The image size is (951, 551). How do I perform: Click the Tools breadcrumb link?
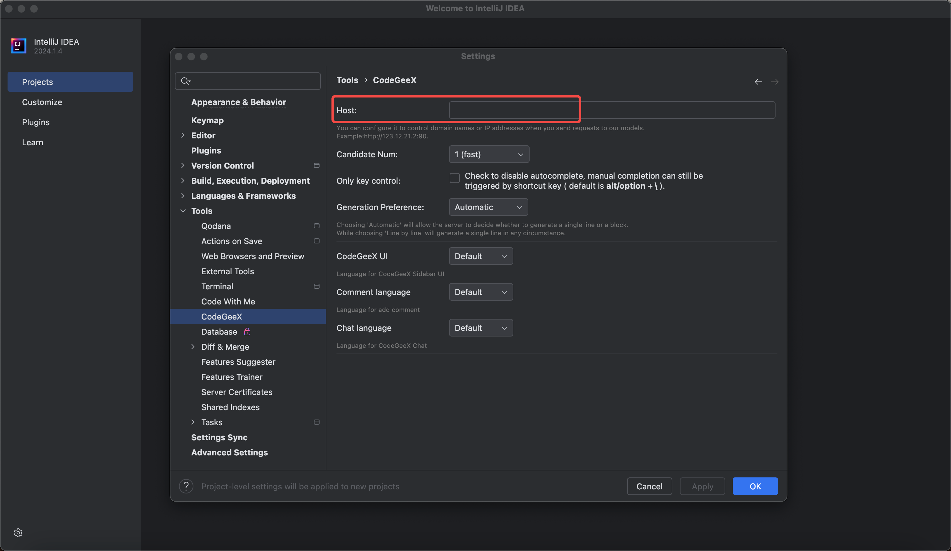tap(347, 80)
